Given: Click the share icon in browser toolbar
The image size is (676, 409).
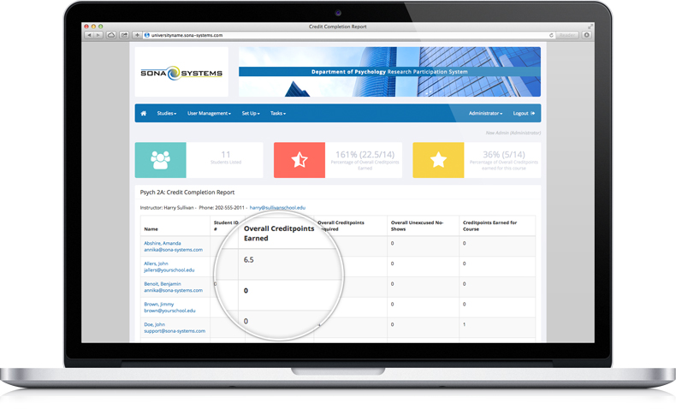Looking at the screenshot, I should (124, 35).
